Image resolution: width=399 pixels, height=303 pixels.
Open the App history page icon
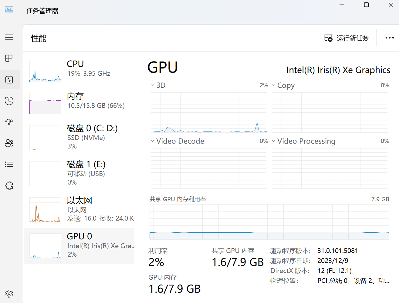(x=9, y=101)
